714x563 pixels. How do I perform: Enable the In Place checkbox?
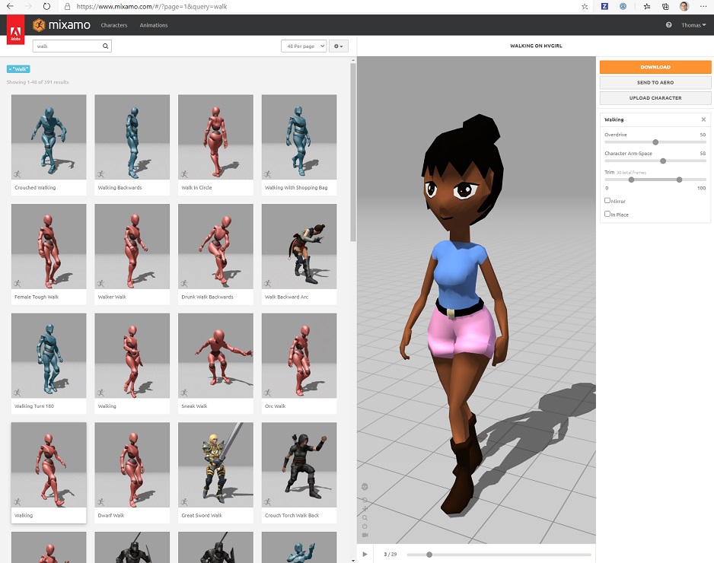pyautogui.click(x=607, y=214)
